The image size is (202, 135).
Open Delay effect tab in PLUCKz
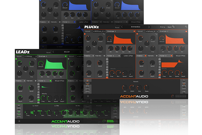[88, 86]
